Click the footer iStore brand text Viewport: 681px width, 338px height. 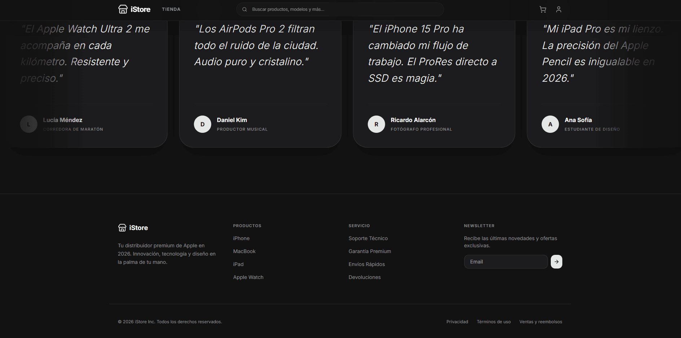(x=139, y=228)
